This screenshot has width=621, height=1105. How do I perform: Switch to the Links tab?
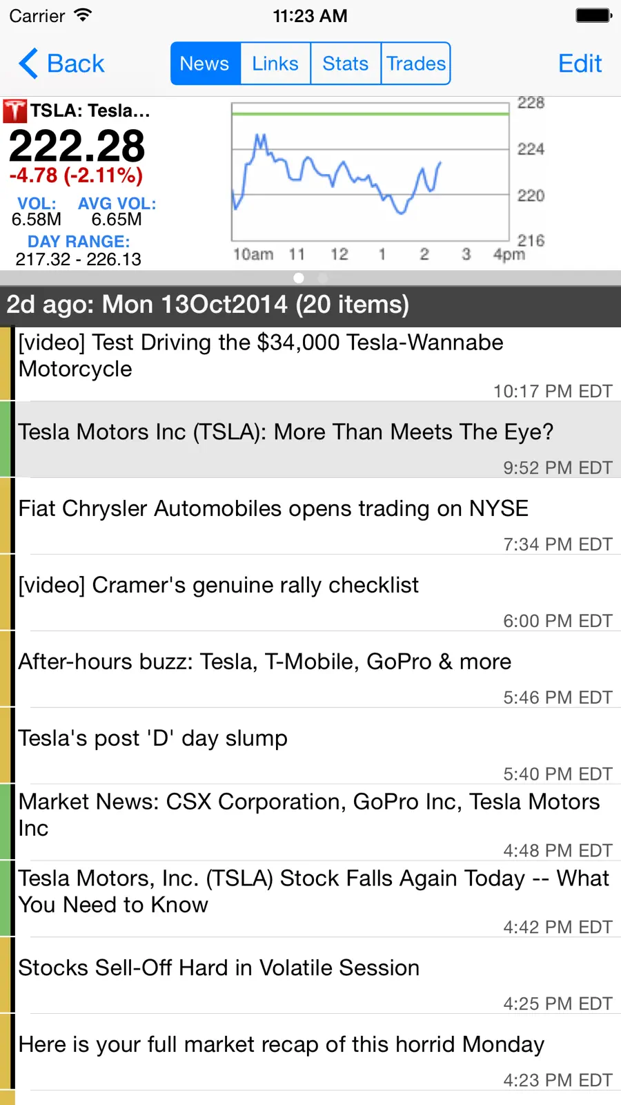pos(275,64)
